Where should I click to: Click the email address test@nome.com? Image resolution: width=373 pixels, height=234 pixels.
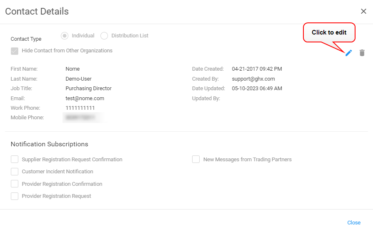(85, 99)
